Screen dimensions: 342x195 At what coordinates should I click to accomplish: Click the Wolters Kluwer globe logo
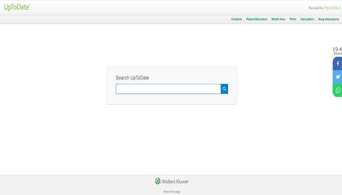coord(158,181)
